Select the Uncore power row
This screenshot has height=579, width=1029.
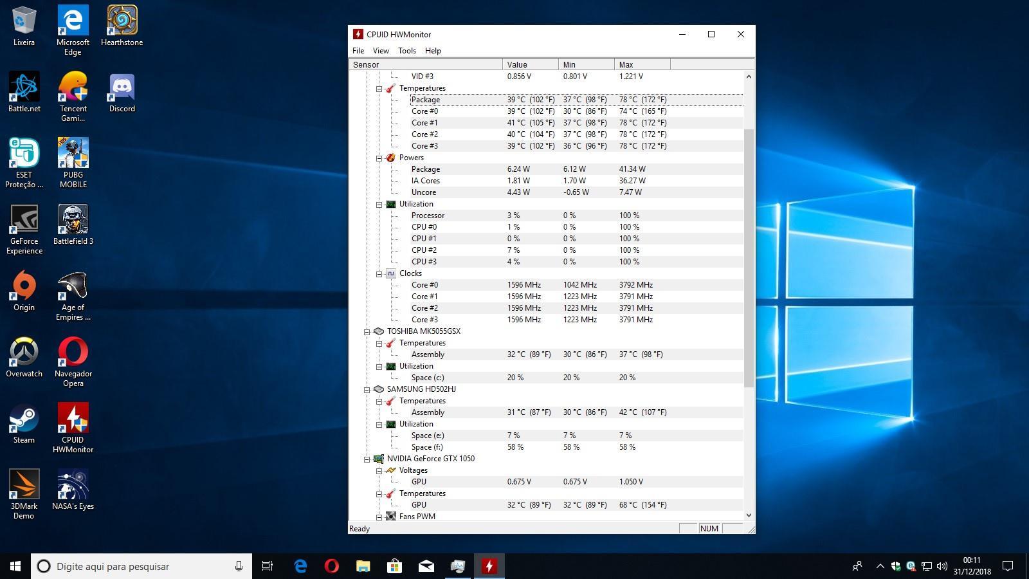click(x=576, y=192)
